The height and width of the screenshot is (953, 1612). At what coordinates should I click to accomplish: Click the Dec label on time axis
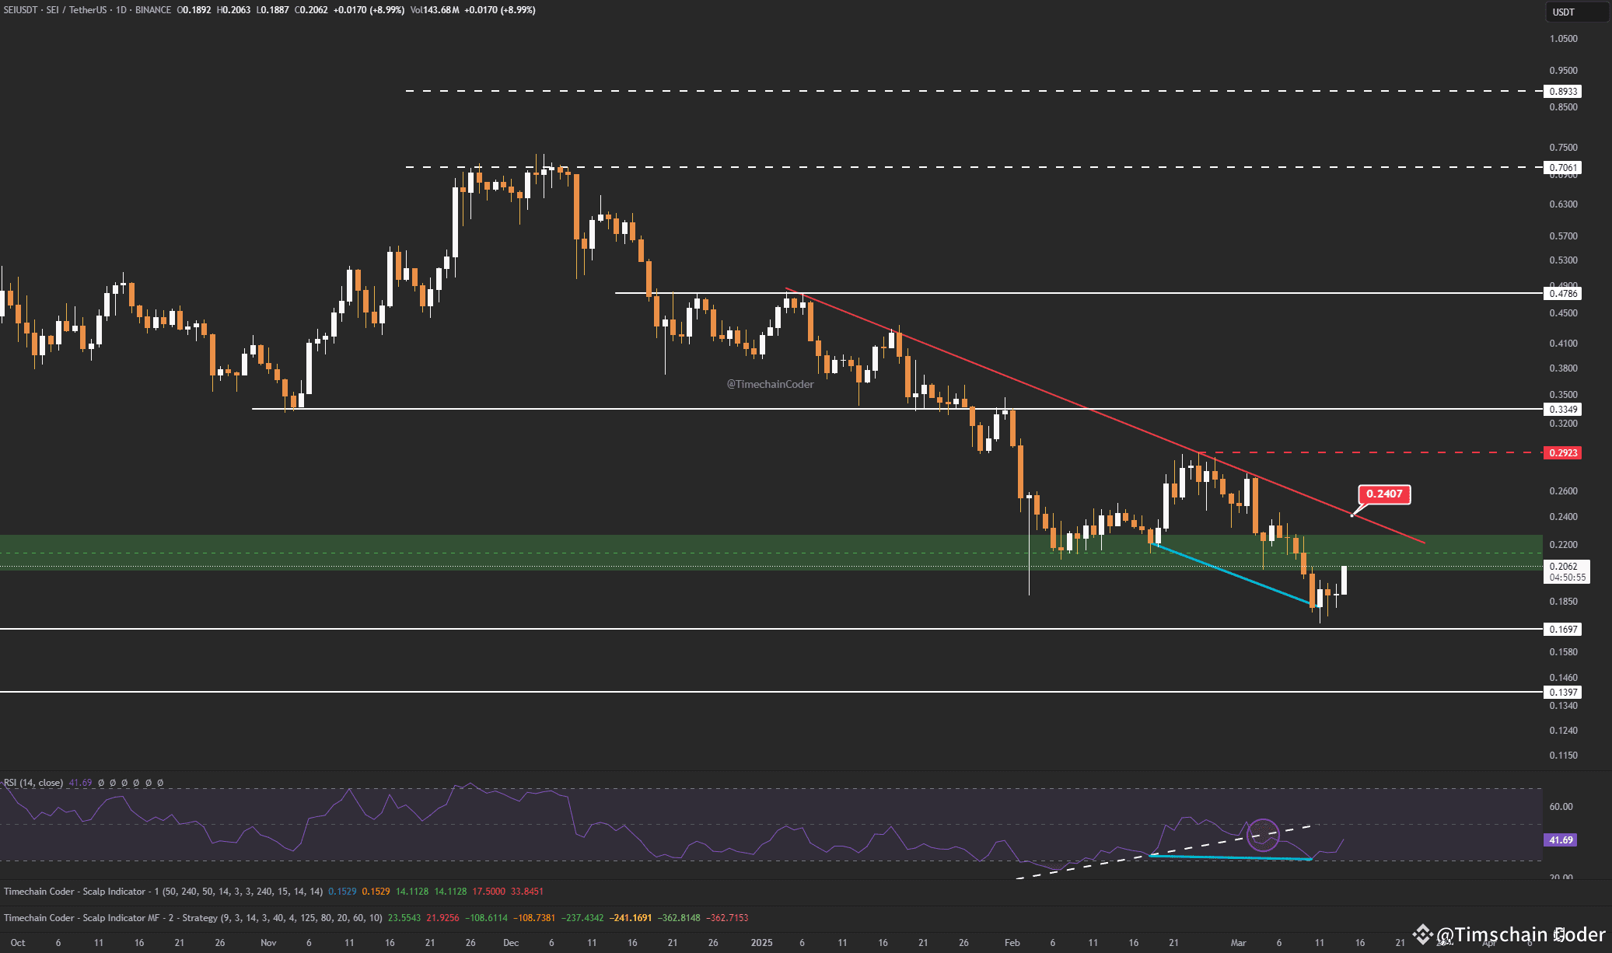point(511,943)
